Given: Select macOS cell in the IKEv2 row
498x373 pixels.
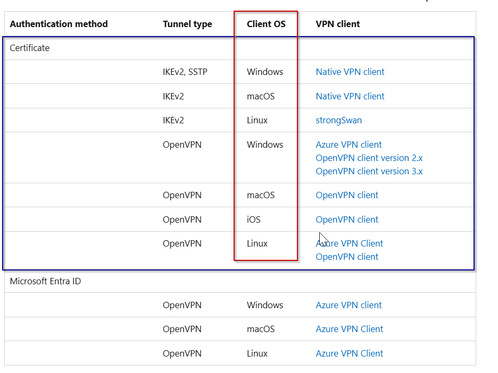Looking at the screenshot, I should coord(261,96).
